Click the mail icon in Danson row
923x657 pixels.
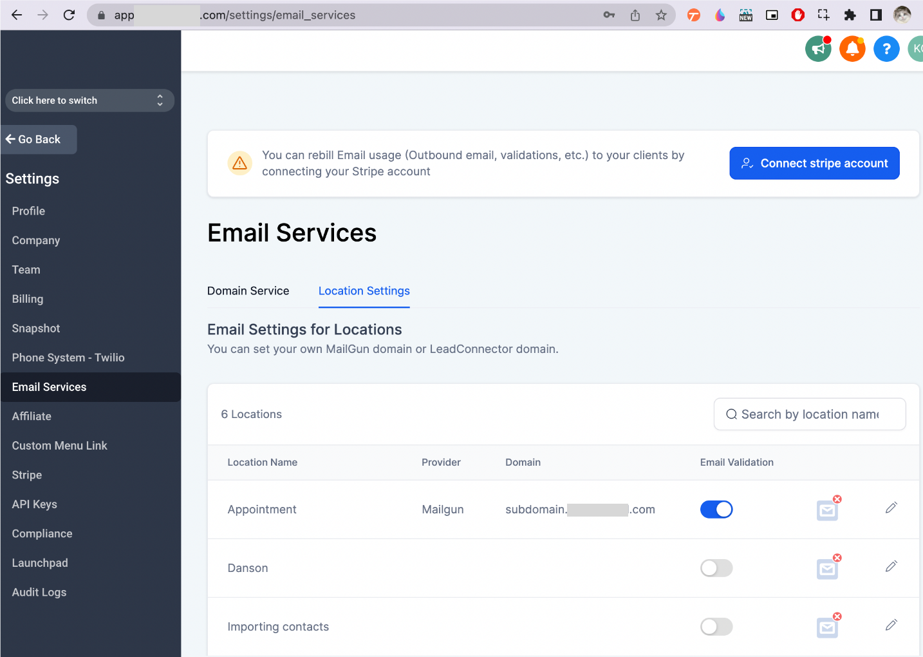(x=828, y=567)
